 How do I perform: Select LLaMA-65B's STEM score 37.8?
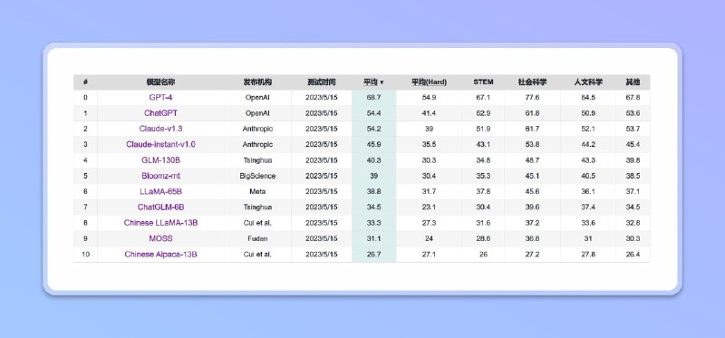(x=483, y=191)
